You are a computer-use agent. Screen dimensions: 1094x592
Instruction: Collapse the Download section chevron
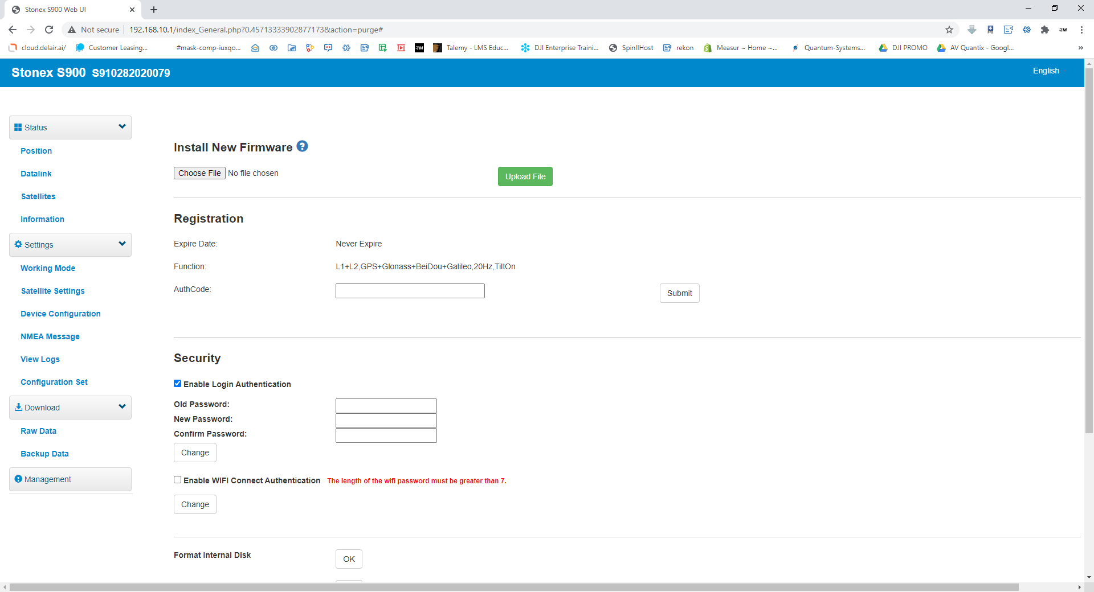point(122,406)
